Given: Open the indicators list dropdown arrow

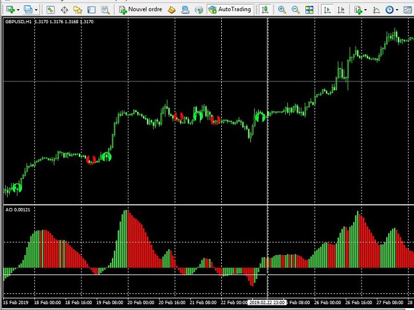Looking at the screenshot, I should 367,10.
